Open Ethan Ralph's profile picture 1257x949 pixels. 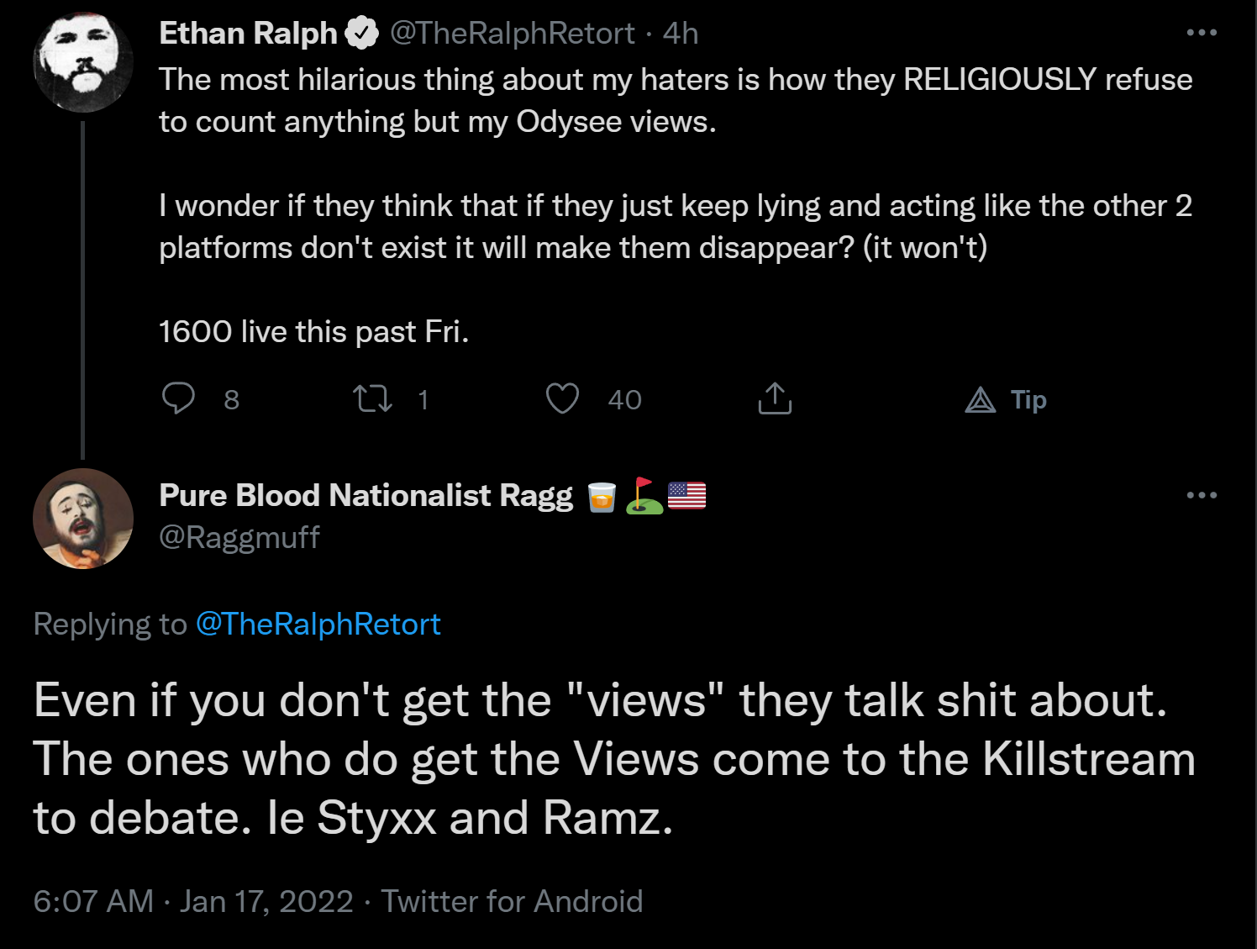pyautogui.click(x=83, y=61)
